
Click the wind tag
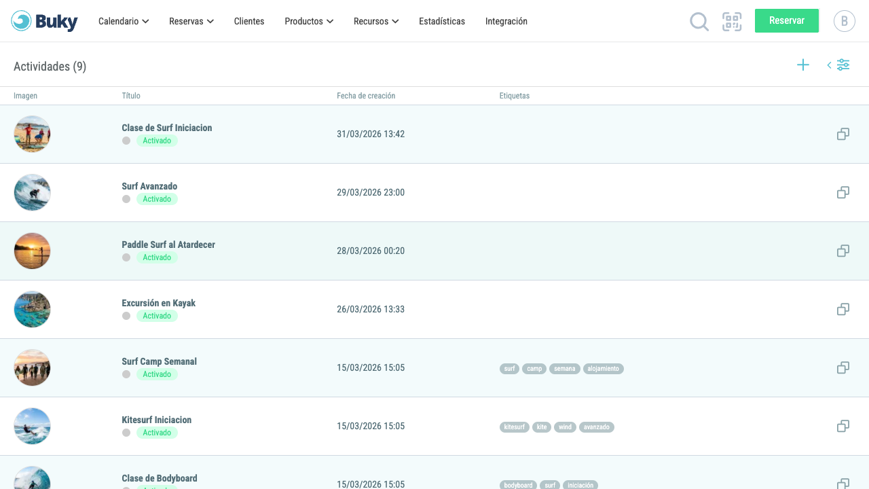coord(565,427)
